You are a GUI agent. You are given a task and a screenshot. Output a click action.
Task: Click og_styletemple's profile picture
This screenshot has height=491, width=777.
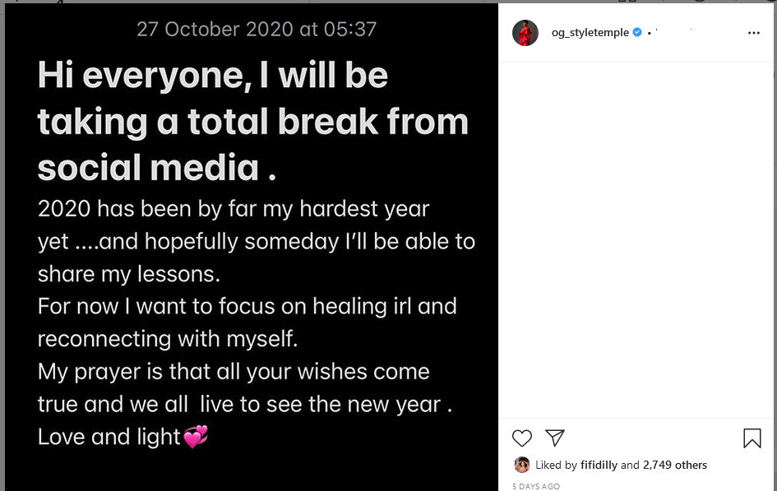[525, 33]
